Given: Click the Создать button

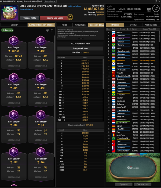Looking at the screenshot, I should click(x=8, y=30).
